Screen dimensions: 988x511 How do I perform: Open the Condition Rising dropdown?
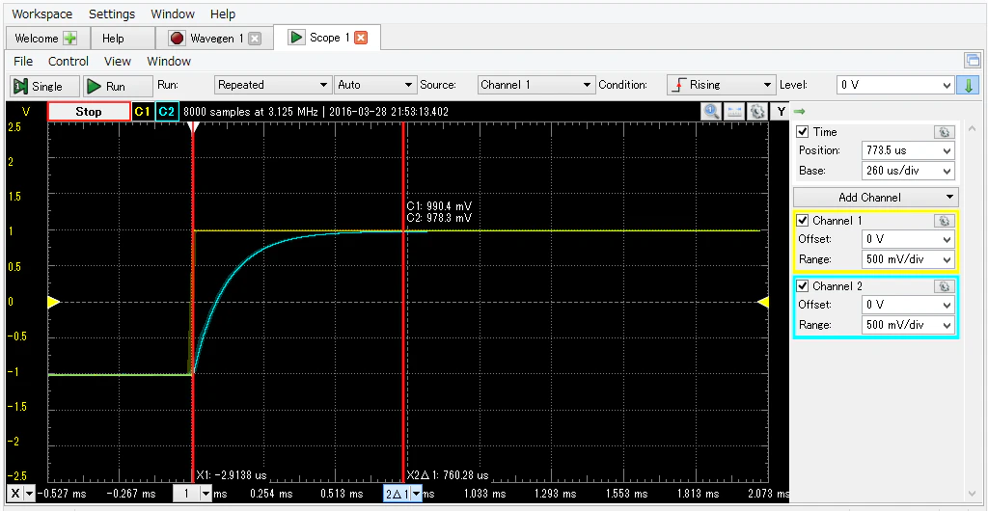[x=722, y=85]
